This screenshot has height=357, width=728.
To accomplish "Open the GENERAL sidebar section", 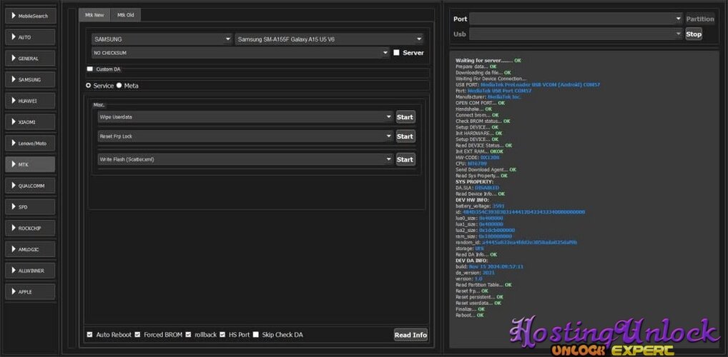I will 30,59.
